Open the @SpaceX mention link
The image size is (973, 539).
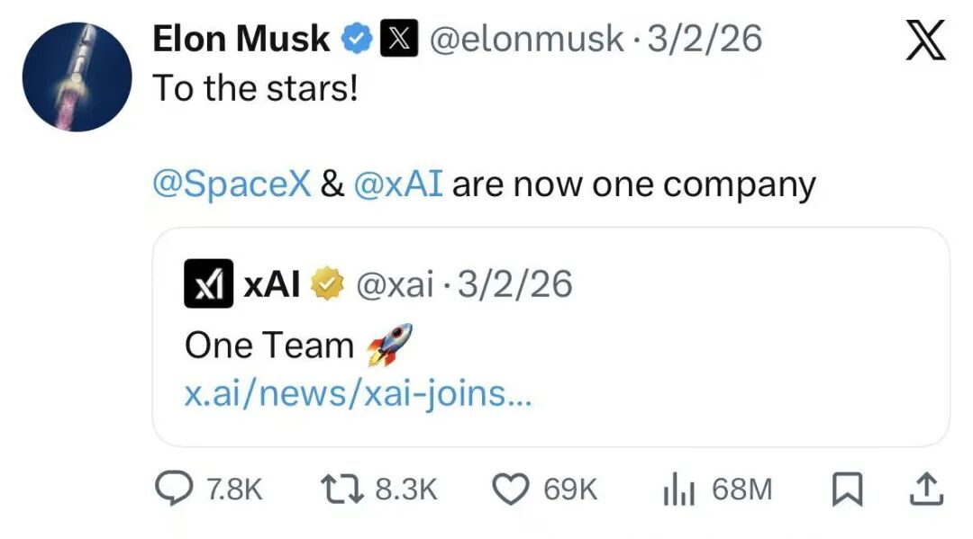[232, 184]
